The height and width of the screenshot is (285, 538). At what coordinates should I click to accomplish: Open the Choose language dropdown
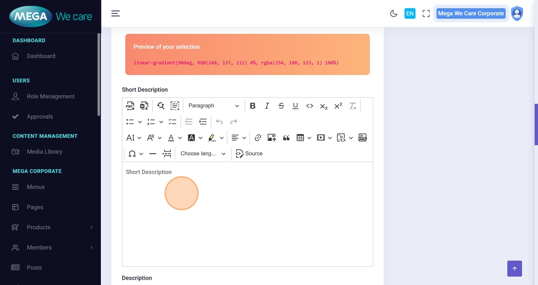coord(203,154)
